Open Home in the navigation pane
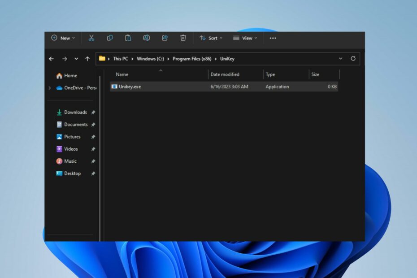Image resolution: width=417 pixels, height=278 pixels. pyautogui.click(x=67, y=75)
